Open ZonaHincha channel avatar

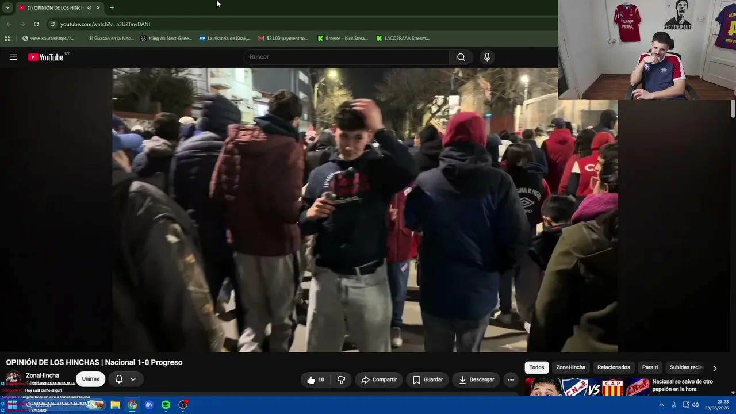[x=14, y=378]
